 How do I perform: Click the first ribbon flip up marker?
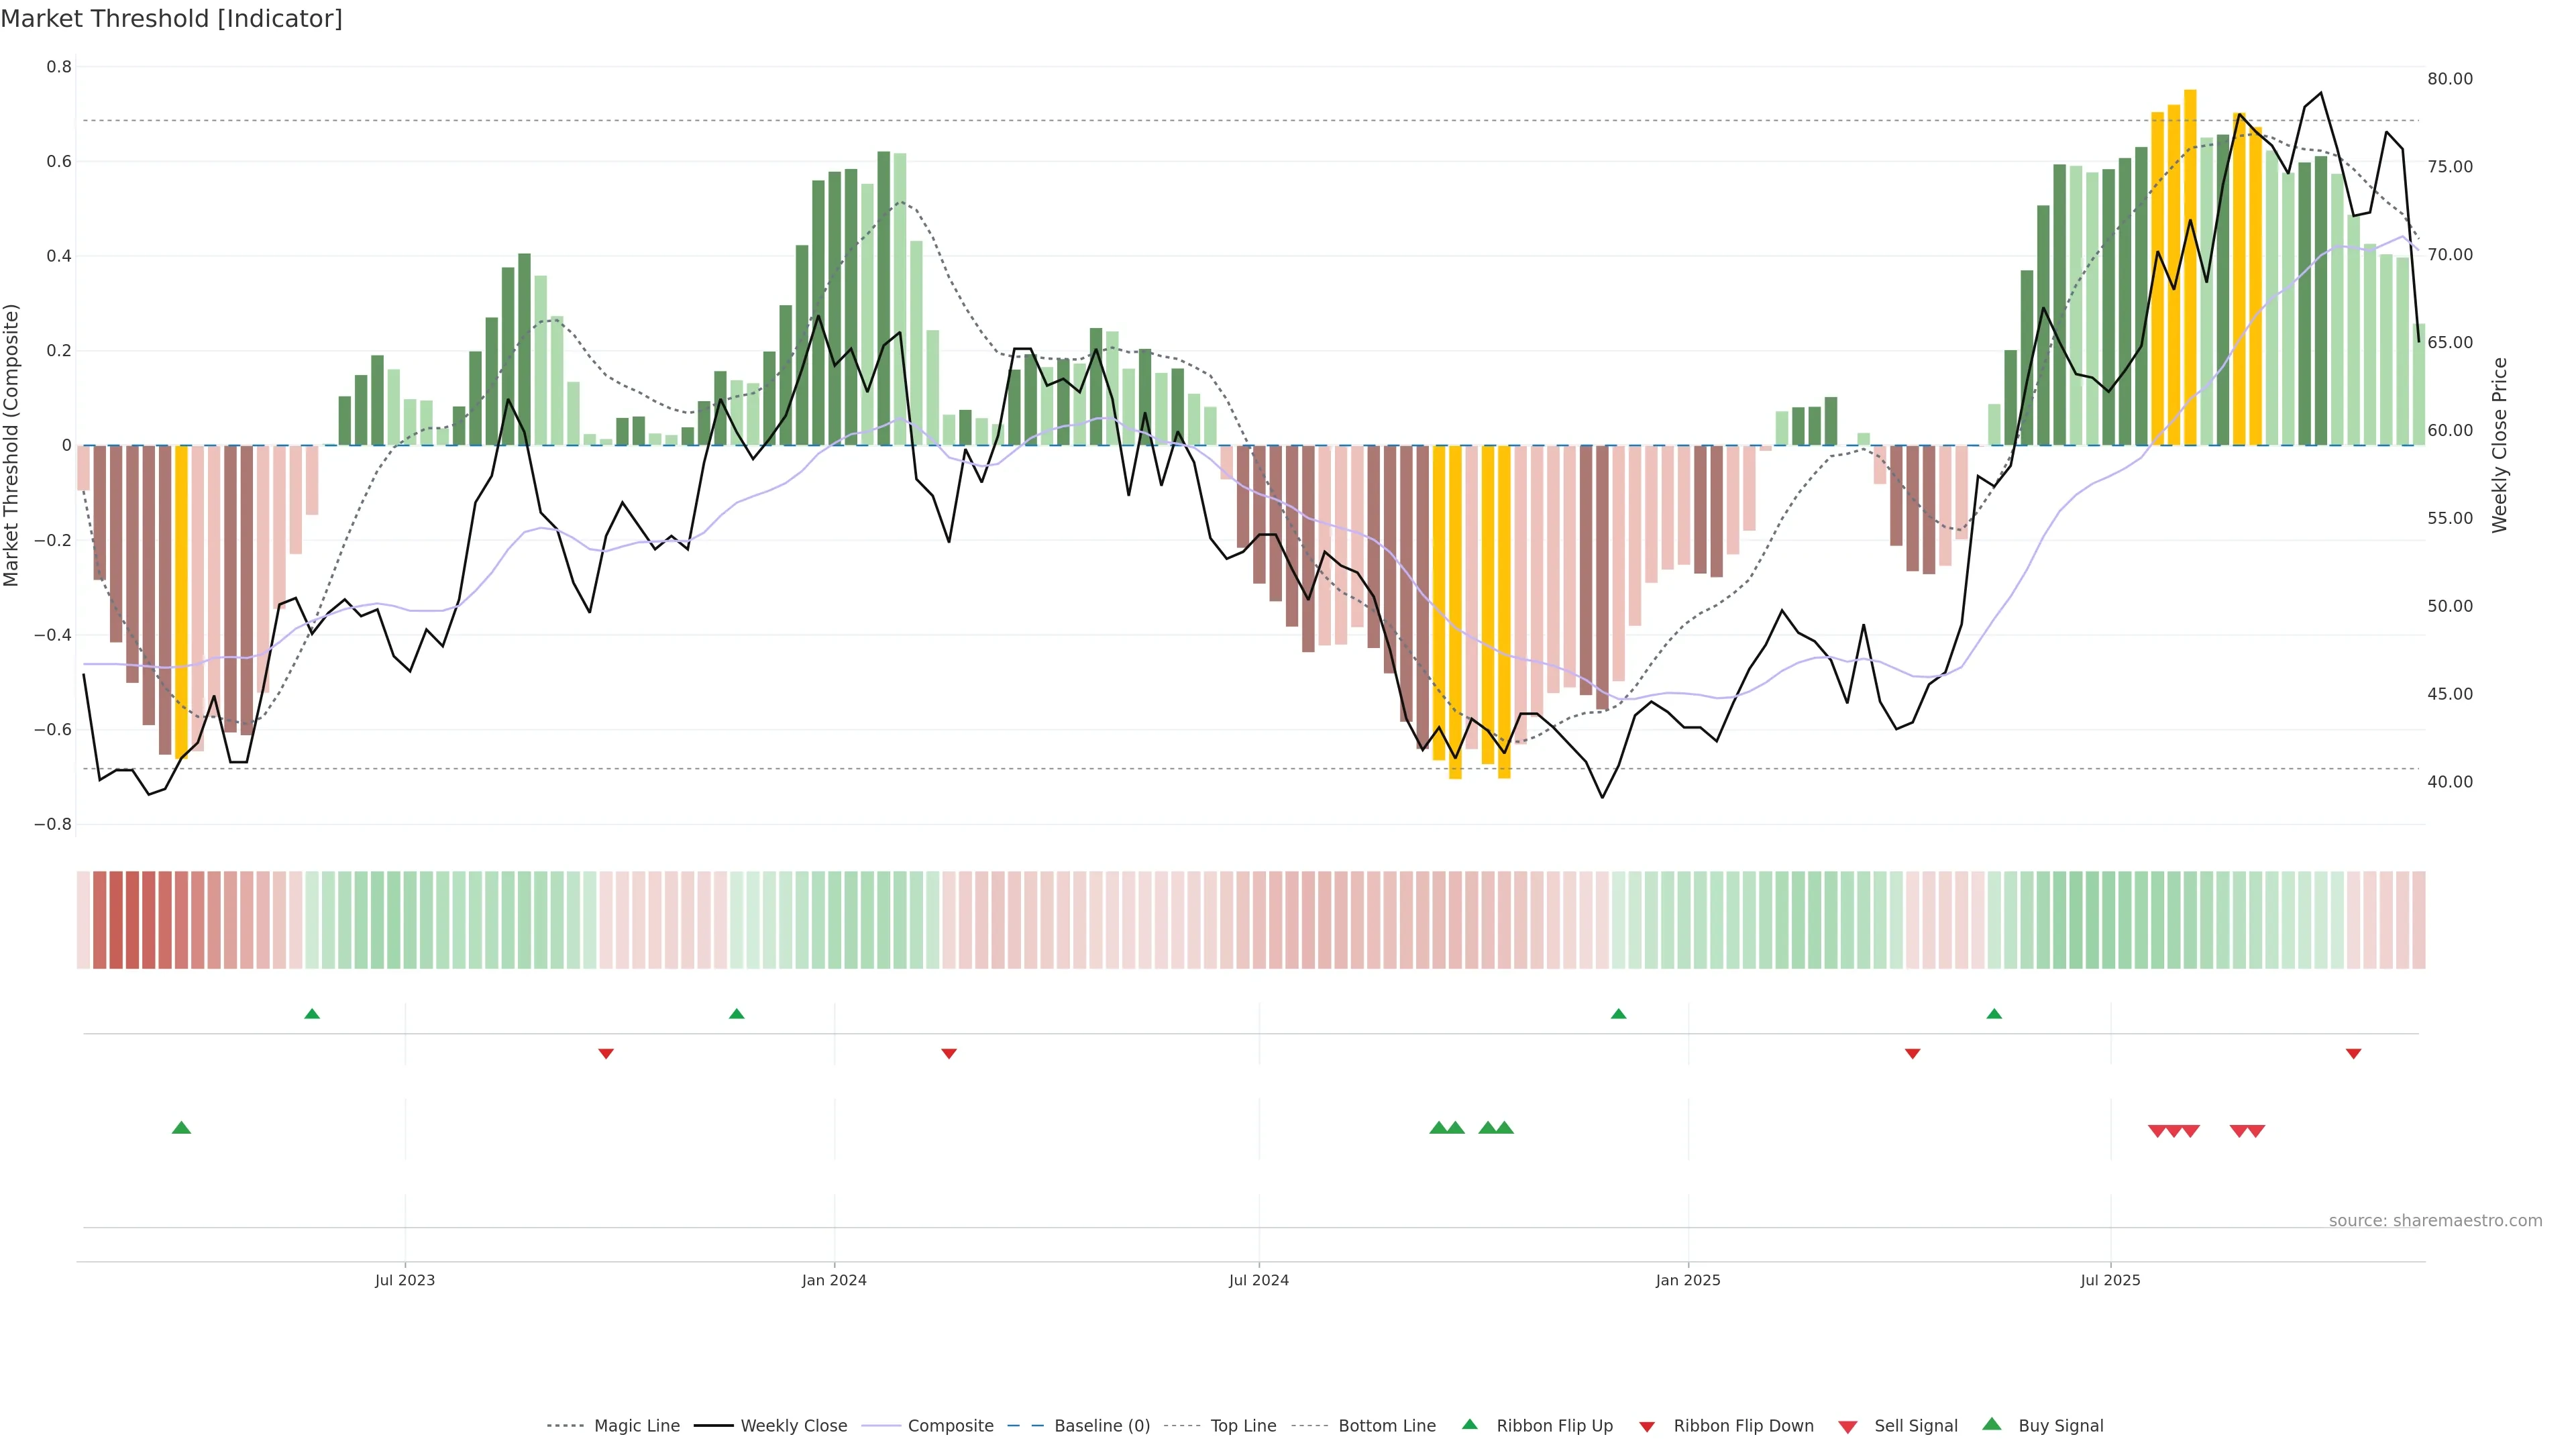[x=312, y=1014]
